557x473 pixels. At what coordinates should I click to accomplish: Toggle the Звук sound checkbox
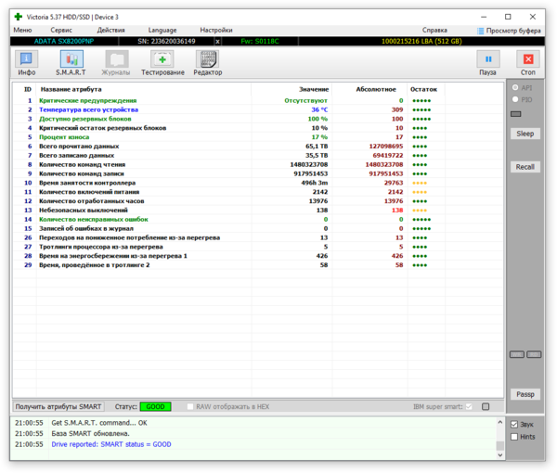[x=515, y=424]
